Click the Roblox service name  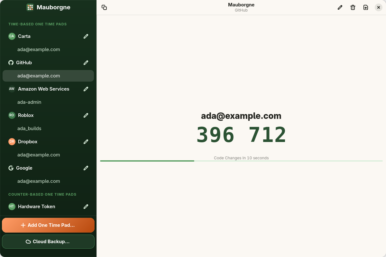coord(26,115)
